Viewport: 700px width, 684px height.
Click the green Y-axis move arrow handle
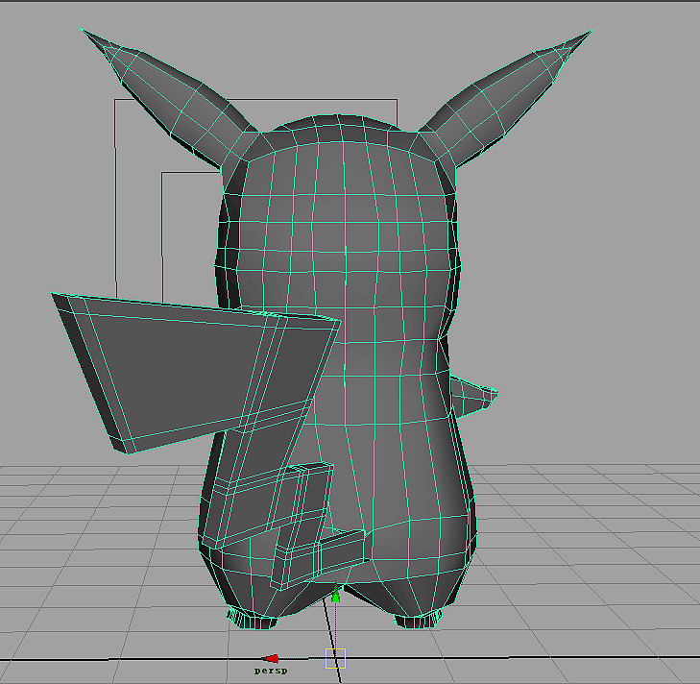tap(336, 595)
